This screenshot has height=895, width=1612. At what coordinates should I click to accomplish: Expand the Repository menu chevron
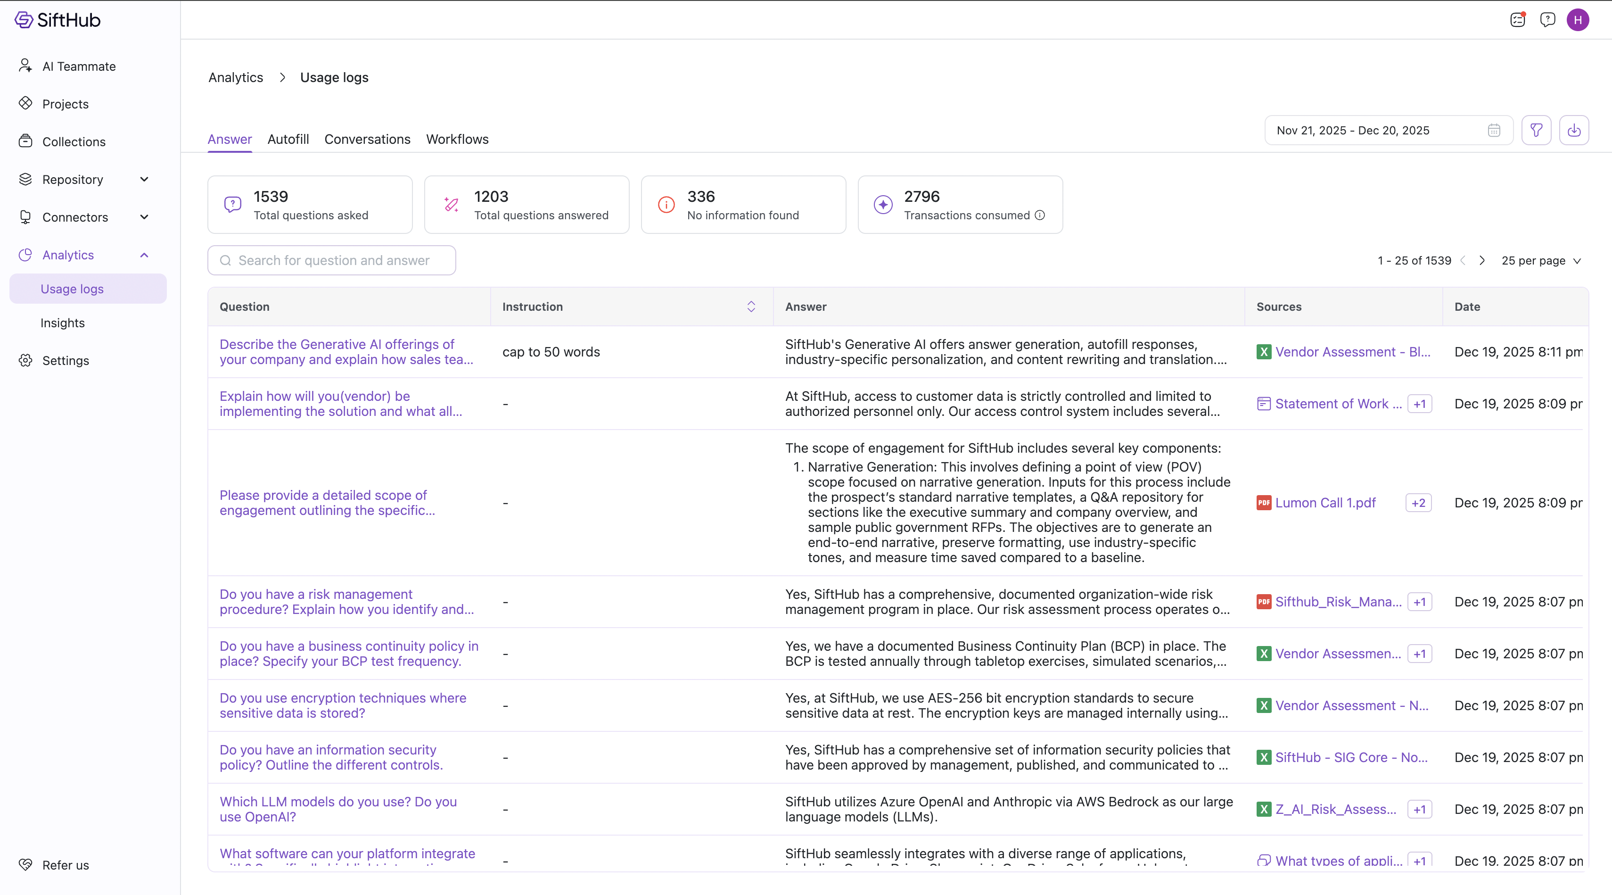144,180
